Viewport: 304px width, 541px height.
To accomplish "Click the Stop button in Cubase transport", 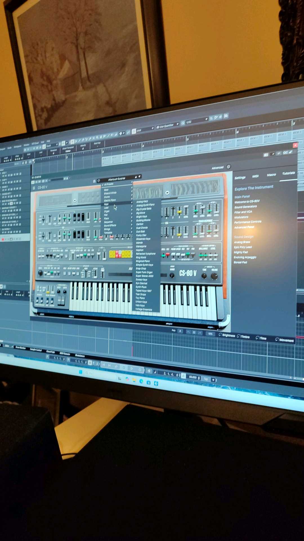I will coord(124,367).
